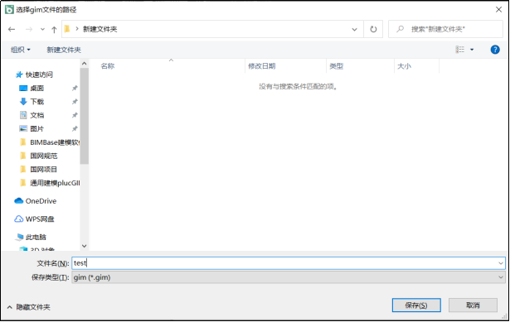The image size is (510, 322).
Task: Click the pin icon next to 文档
Action: click(75, 115)
